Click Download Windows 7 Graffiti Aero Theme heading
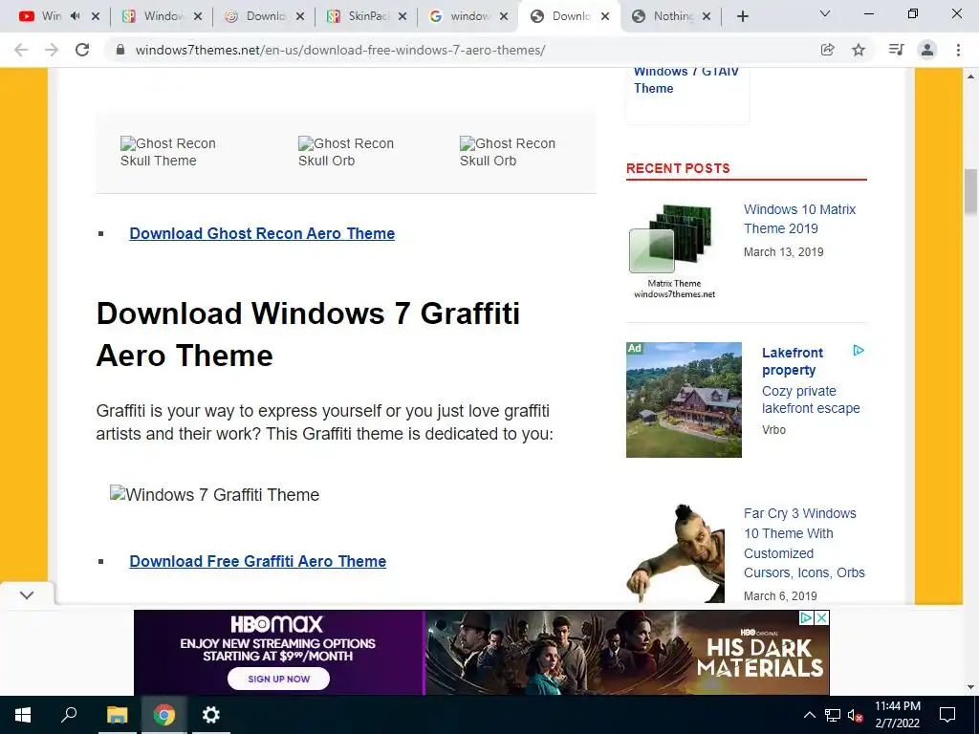The image size is (979, 734). (x=308, y=335)
